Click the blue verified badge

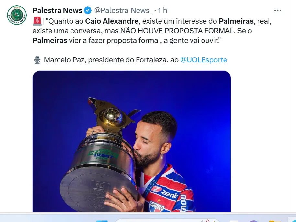88,10
